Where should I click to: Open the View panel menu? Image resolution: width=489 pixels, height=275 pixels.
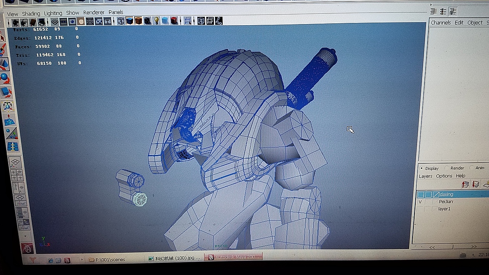point(12,14)
